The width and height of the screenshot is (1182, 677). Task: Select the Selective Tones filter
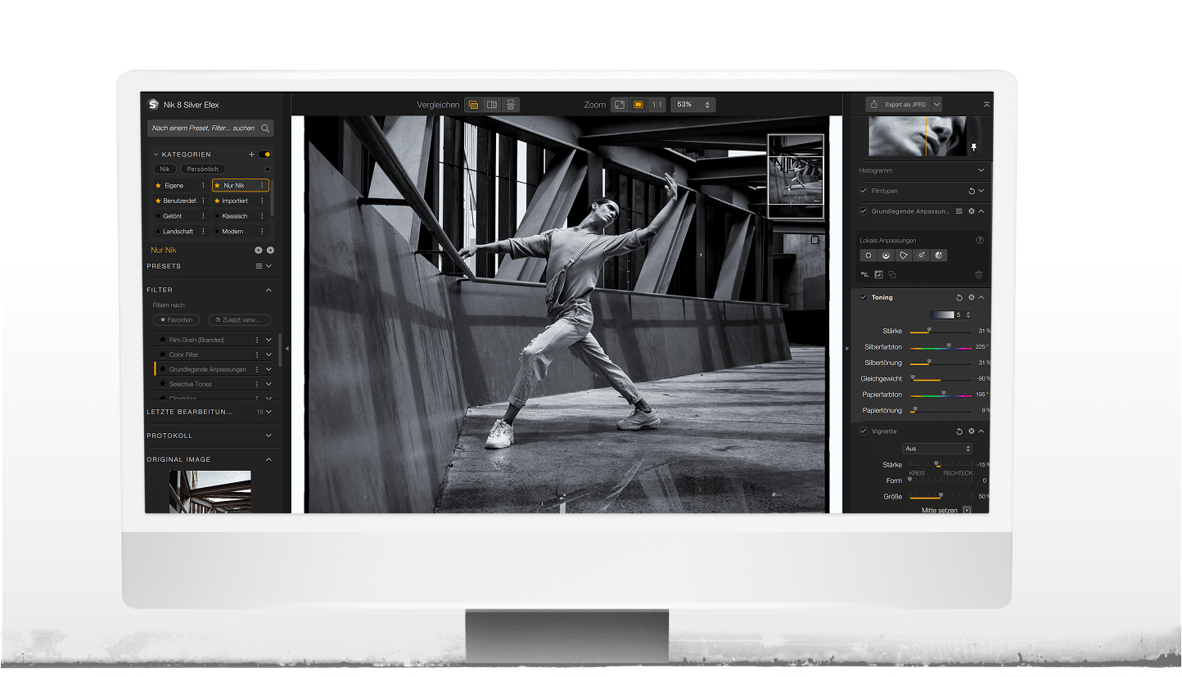pyautogui.click(x=190, y=384)
